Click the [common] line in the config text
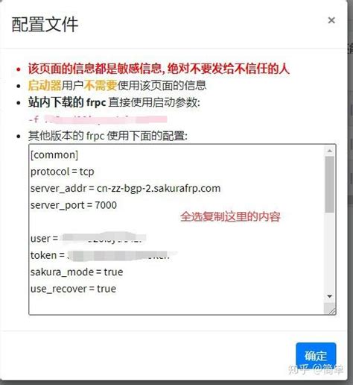This screenshot has height=385, width=353. coord(54,154)
